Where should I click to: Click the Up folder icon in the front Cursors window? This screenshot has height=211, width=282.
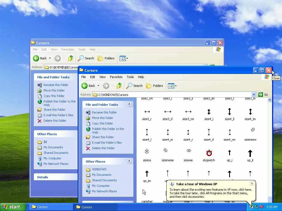(119, 86)
